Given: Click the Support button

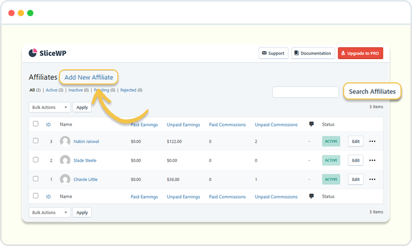Looking at the screenshot, I should point(273,53).
